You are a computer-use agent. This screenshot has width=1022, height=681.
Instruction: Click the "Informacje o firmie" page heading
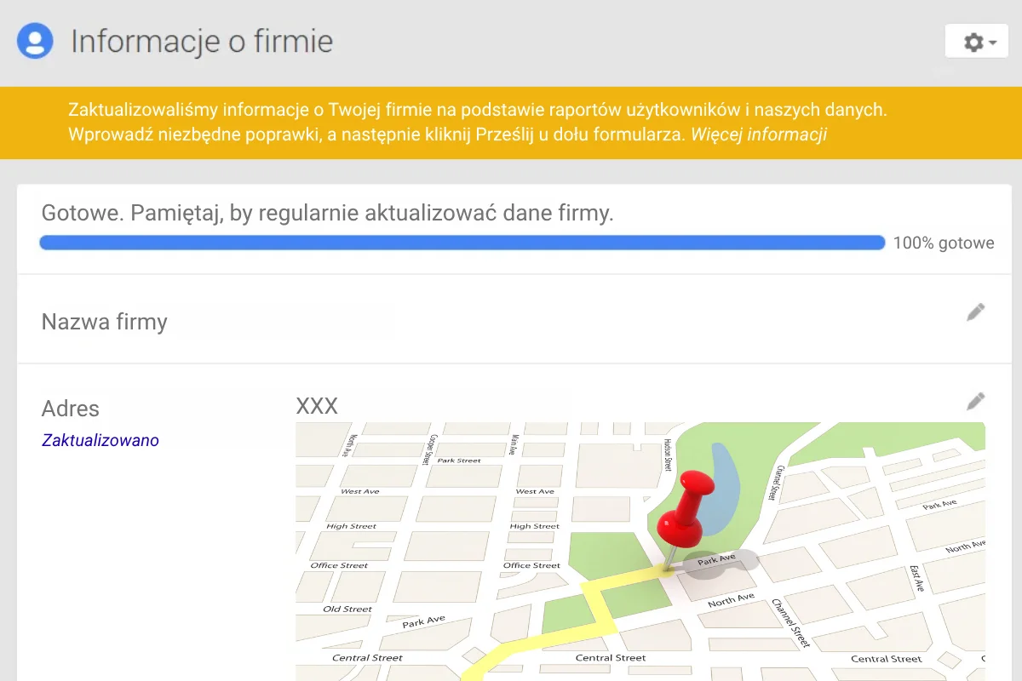pyautogui.click(x=201, y=41)
